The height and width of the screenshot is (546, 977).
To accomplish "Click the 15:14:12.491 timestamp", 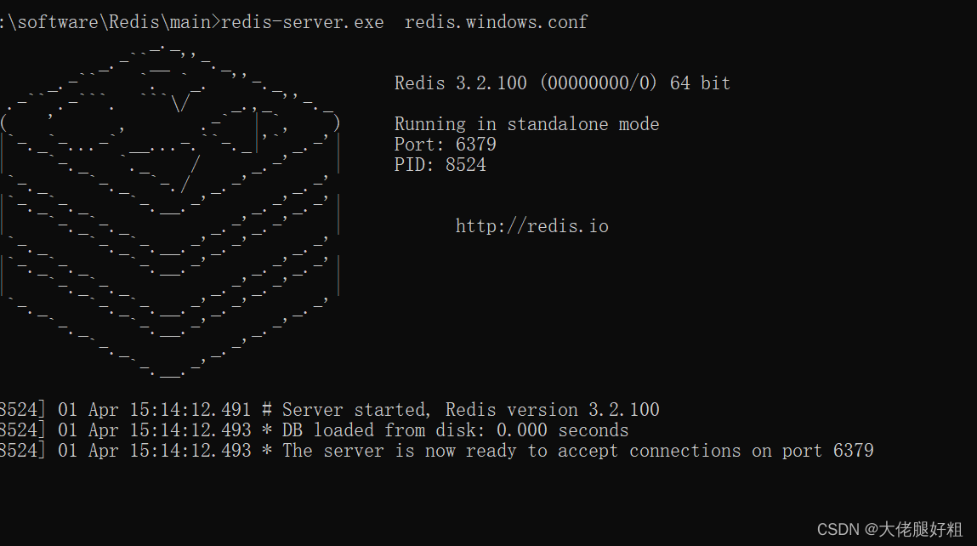I will pos(190,410).
